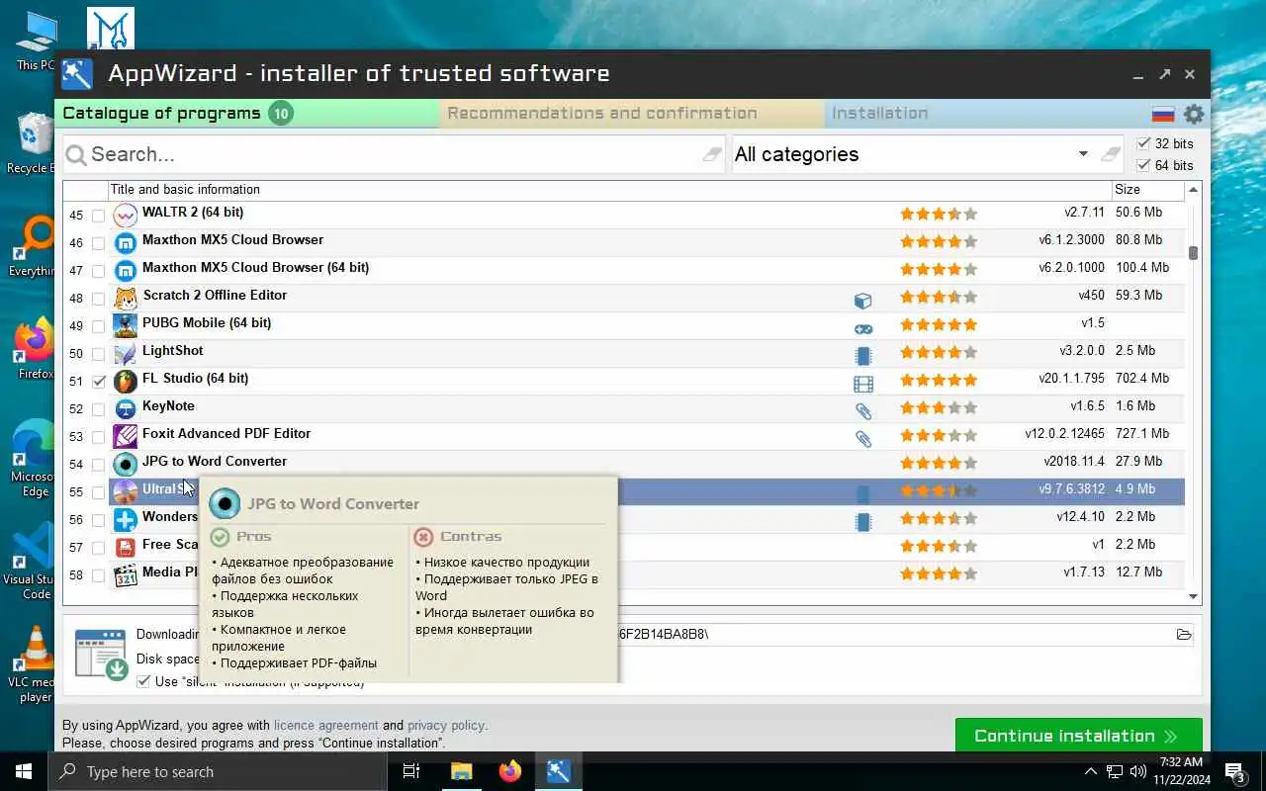
Task: Click the star rating of JPG to Word Converter
Action: tap(938, 463)
